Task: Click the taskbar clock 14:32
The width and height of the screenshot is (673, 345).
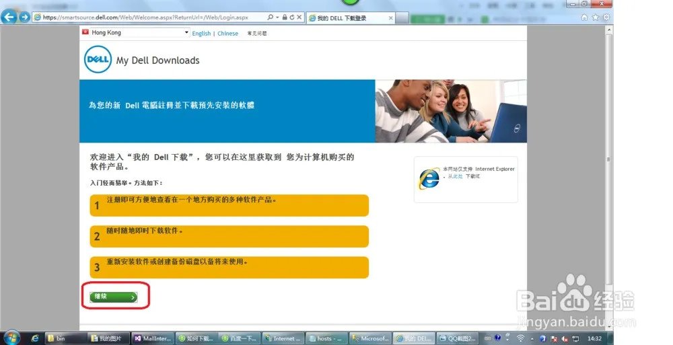Action: [x=594, y=338]
